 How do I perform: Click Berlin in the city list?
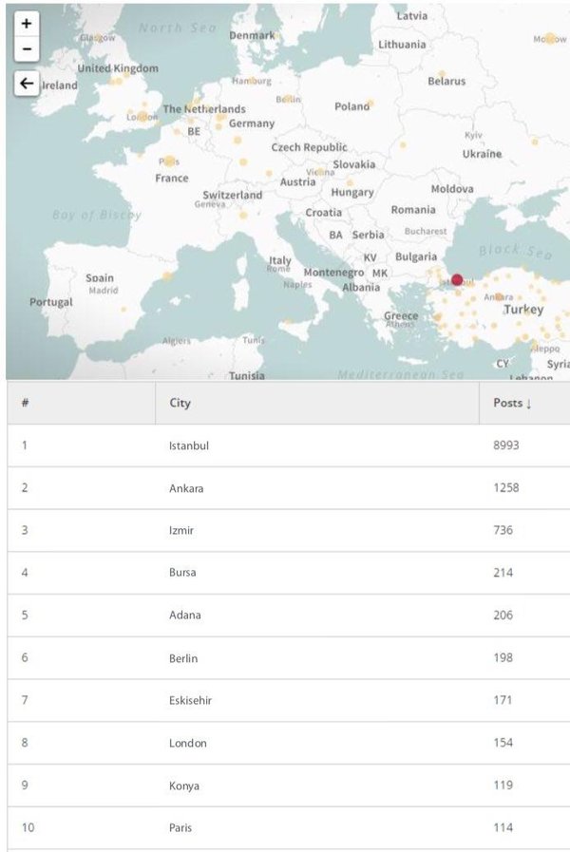click(x=183, y=658)
